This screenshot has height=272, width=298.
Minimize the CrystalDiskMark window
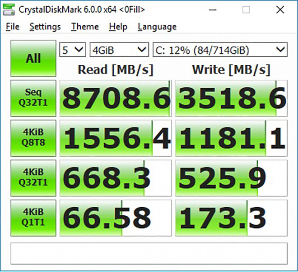(x=213, y=9)
